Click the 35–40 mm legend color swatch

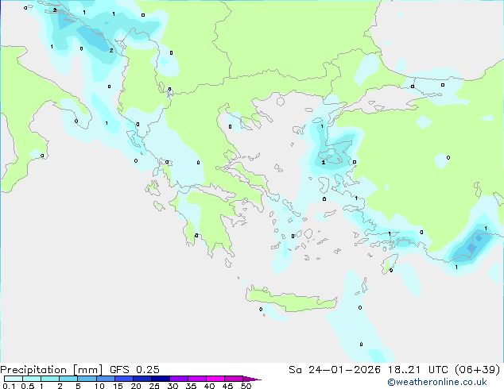[197, 379]
